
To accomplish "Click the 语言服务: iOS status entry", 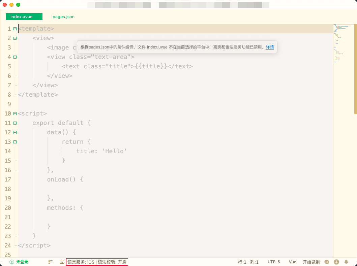I will point(81,262).
